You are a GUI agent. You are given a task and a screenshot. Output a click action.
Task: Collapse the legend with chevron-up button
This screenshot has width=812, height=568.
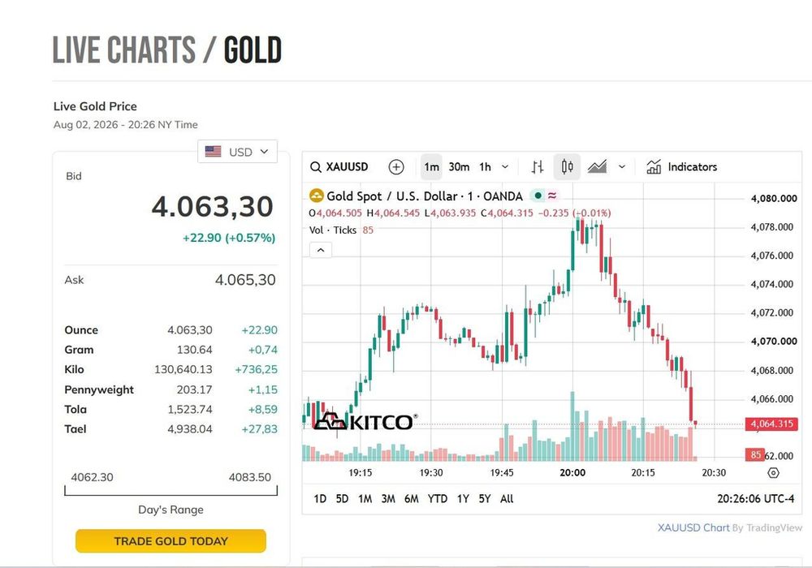click(321, 251)
